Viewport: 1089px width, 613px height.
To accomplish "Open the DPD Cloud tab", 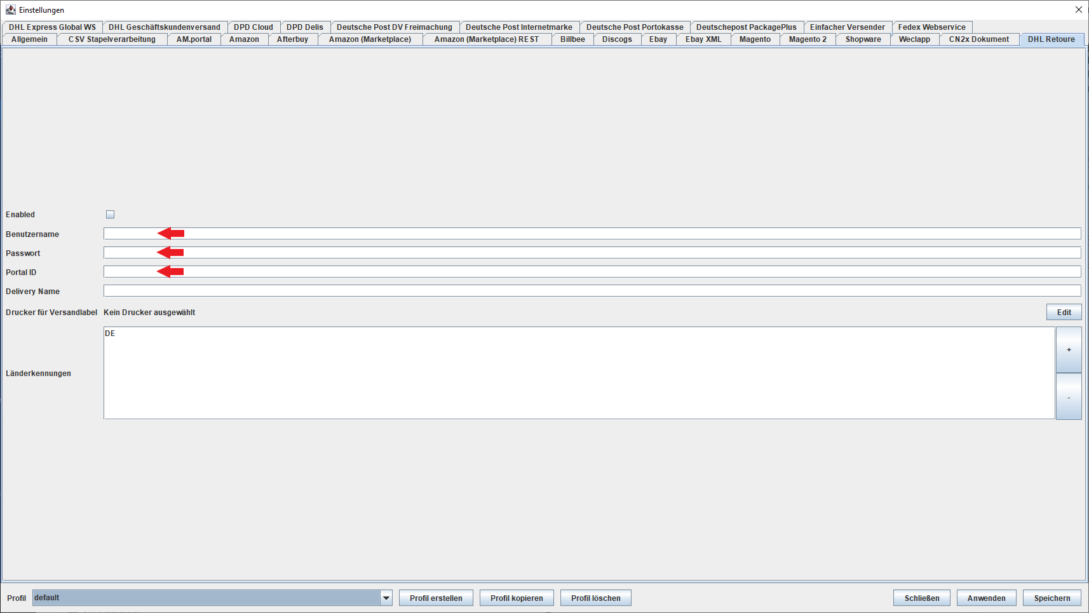I will pos(254,27).
